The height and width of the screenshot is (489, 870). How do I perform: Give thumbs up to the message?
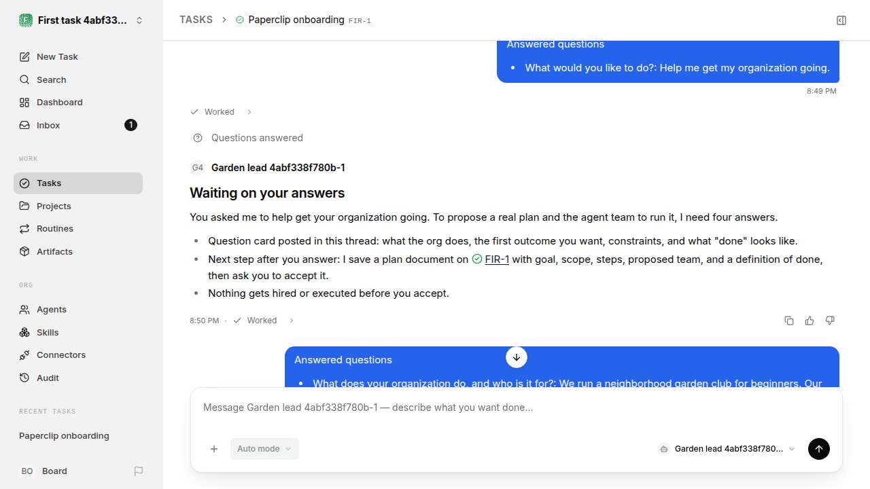click(x=810, y=321)
